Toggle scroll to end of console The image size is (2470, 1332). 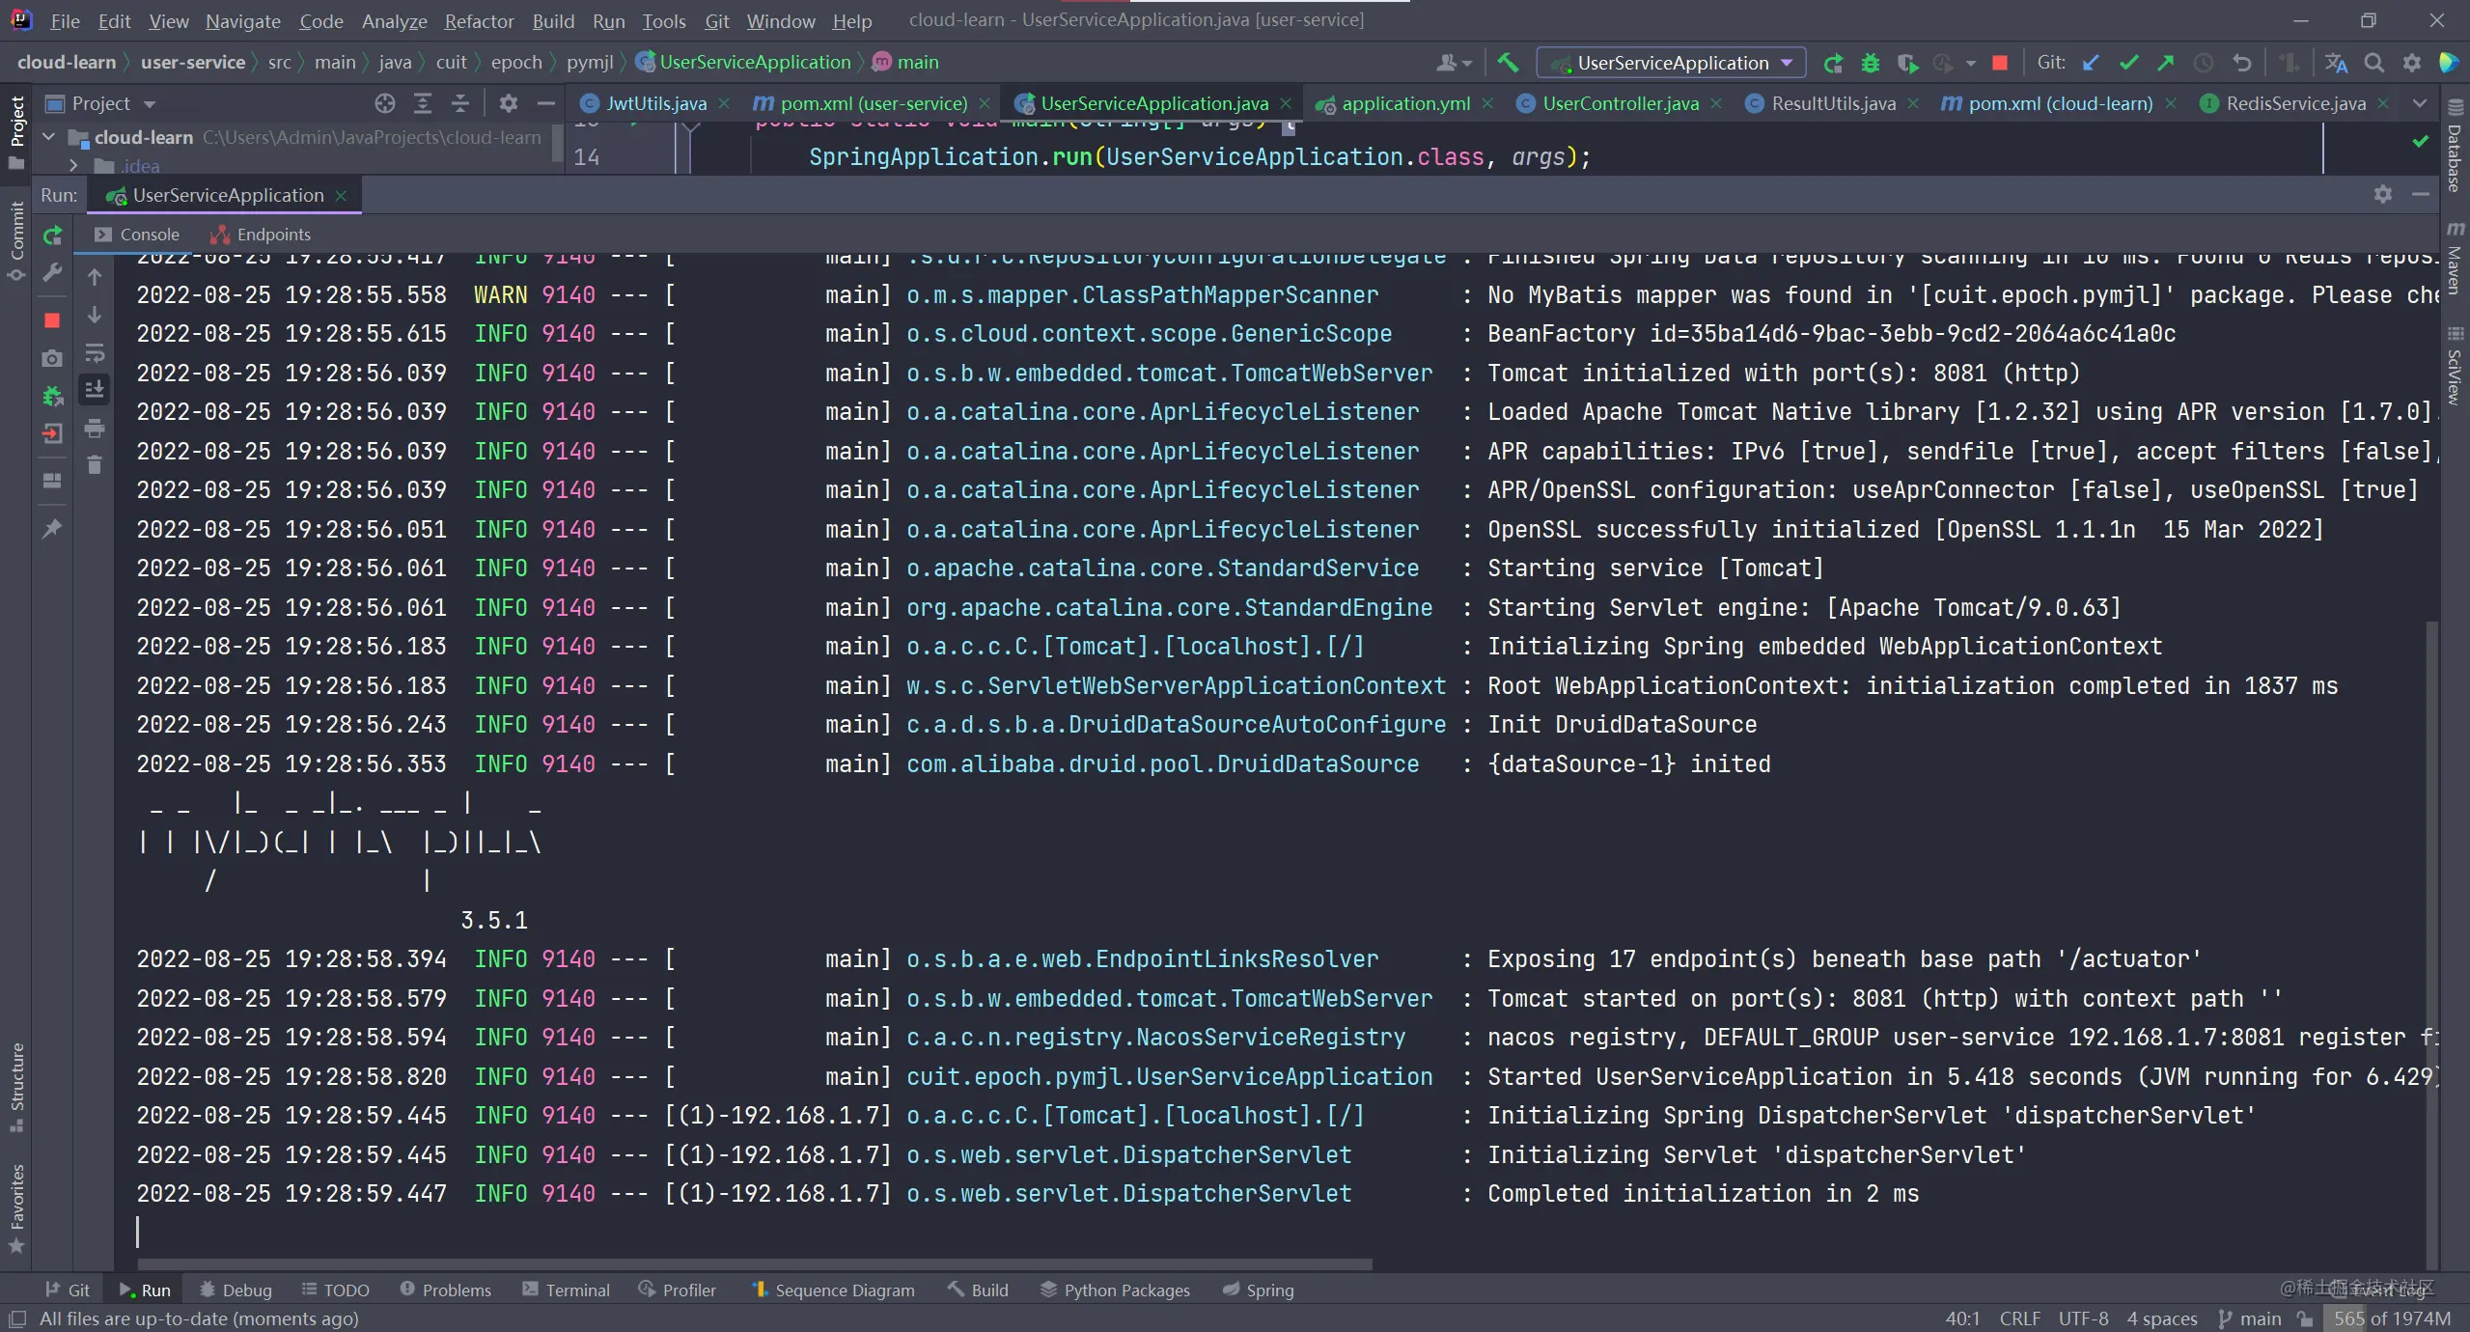pyautogui.click(x=95, y=390)
